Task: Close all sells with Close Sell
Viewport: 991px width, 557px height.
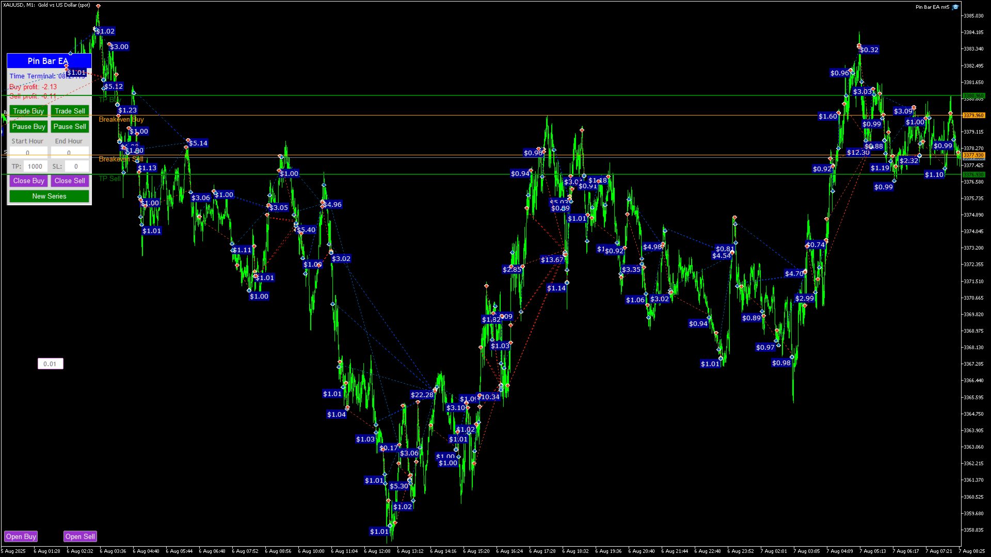Action: (x=70, y=181)
